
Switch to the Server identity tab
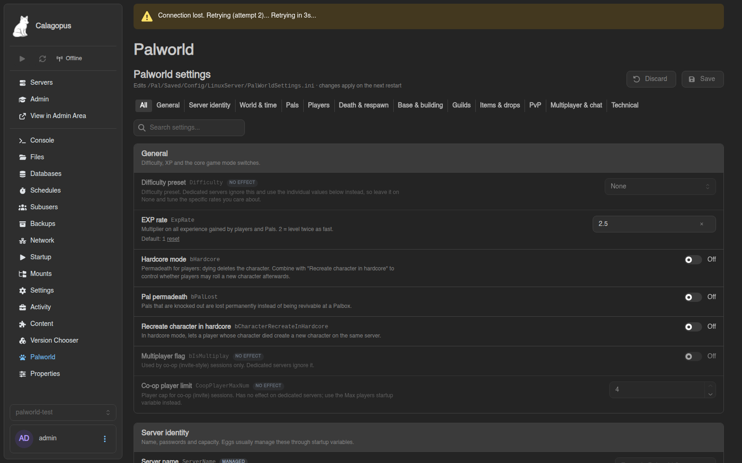[x=210, y=105]
